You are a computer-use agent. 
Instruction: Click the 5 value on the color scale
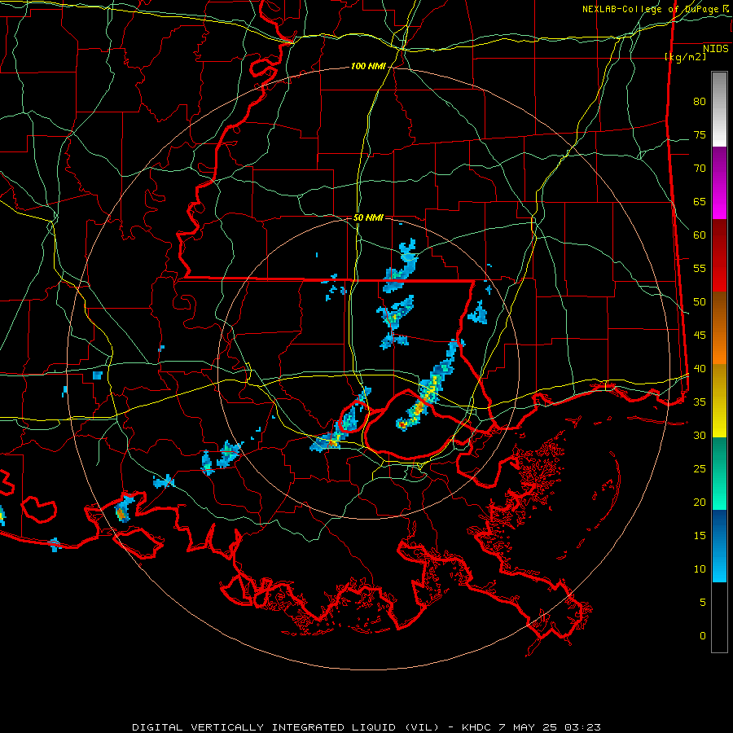pos(703,603)
